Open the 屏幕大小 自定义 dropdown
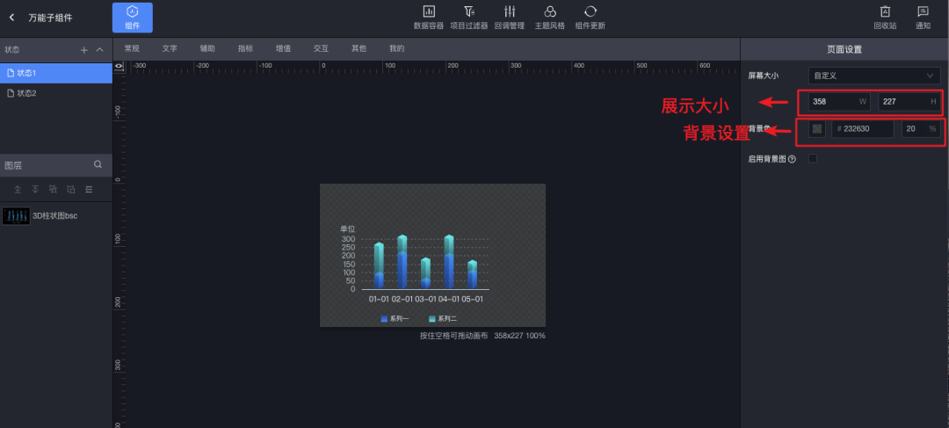This screenshot has height=428, width=949. [x=874, y=76]
